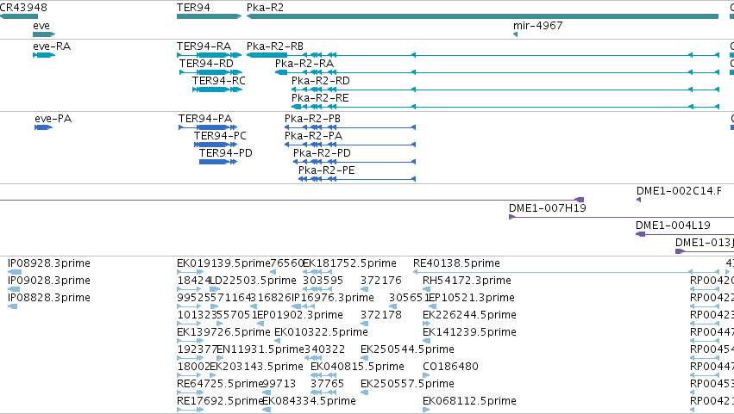734x414 pixels.
Task: Select the CR43948 gene label
Action: (23, 8)
